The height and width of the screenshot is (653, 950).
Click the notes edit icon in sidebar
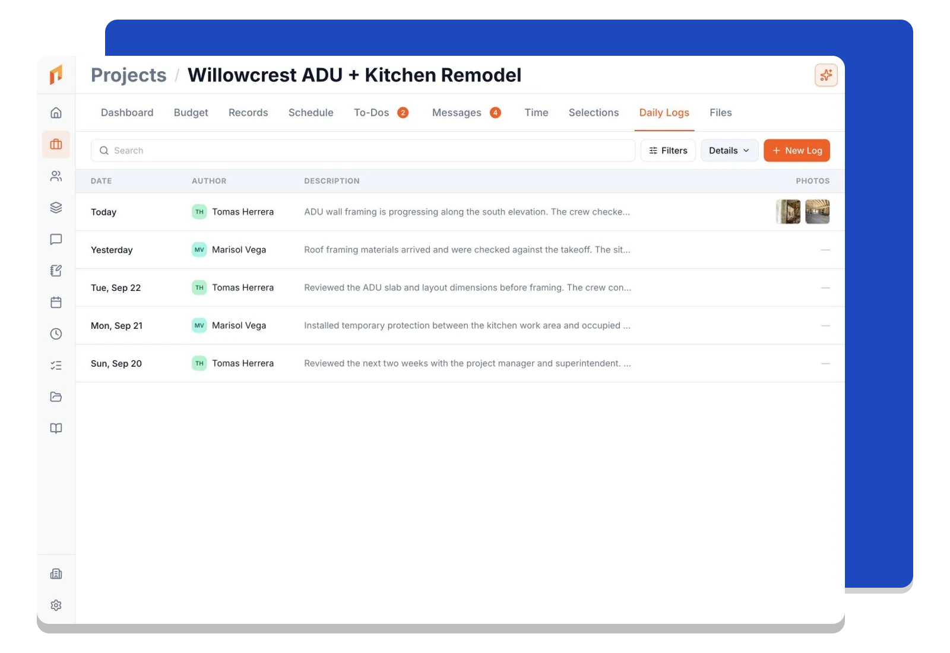pyautogui.click(x=56, y=271)
